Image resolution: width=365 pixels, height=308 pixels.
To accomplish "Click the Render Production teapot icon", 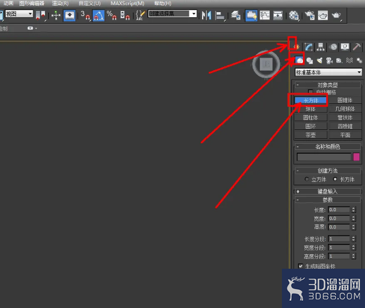I will tap(336, 15).
